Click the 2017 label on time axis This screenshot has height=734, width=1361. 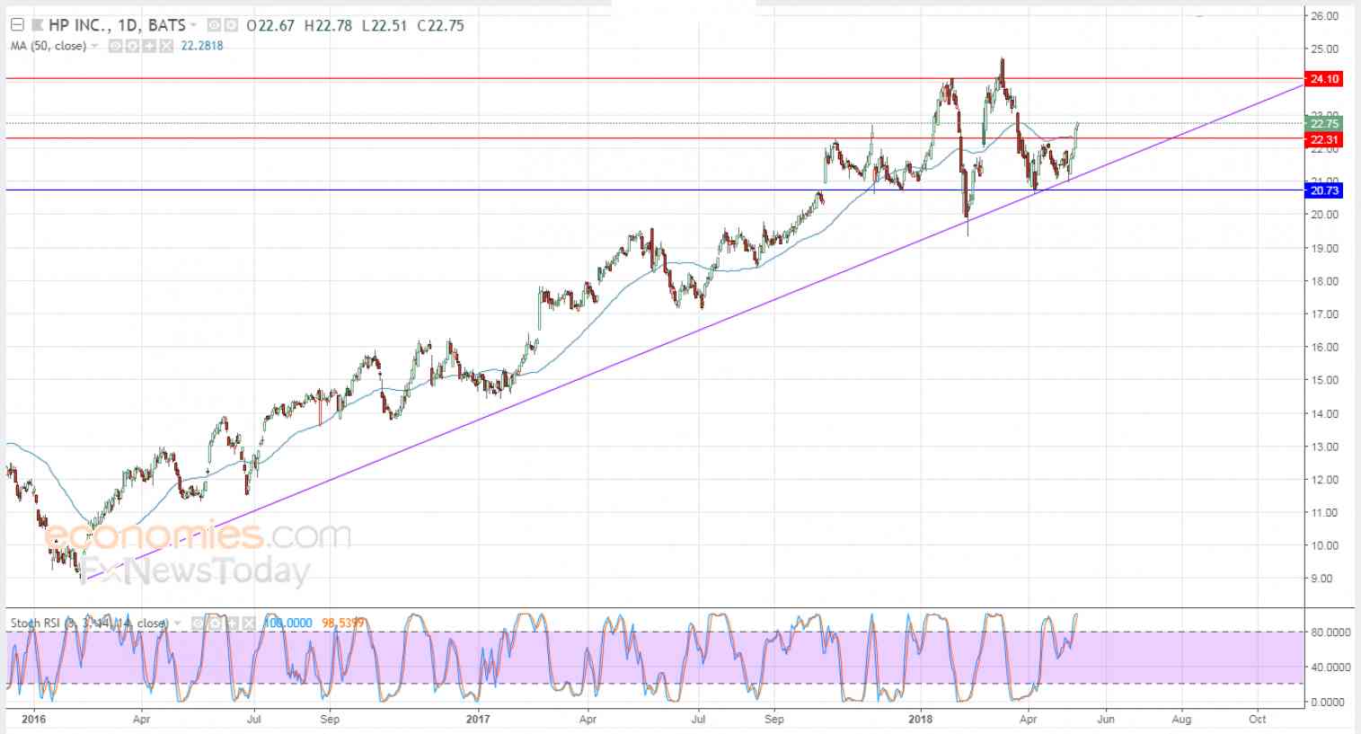tap(479, 719)
